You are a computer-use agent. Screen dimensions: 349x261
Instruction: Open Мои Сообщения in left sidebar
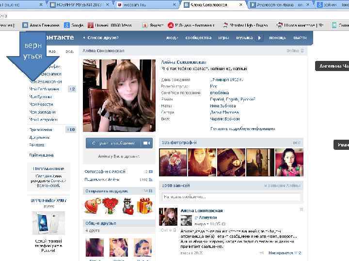[x=44, y=89]
